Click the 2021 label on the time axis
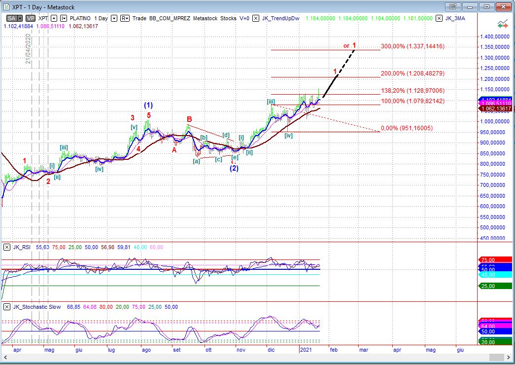515x365 pixels. point(306,350)
